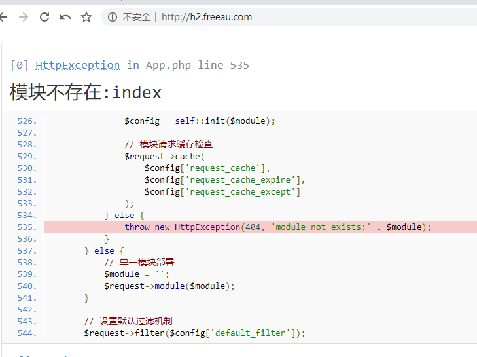
Task: Click the self::init($module) code line
Action: (x=200, y=121)
